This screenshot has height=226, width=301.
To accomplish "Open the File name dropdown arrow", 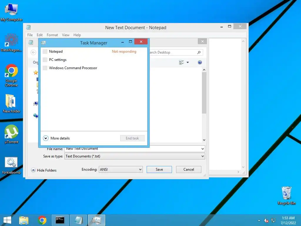I will point(203,149).
